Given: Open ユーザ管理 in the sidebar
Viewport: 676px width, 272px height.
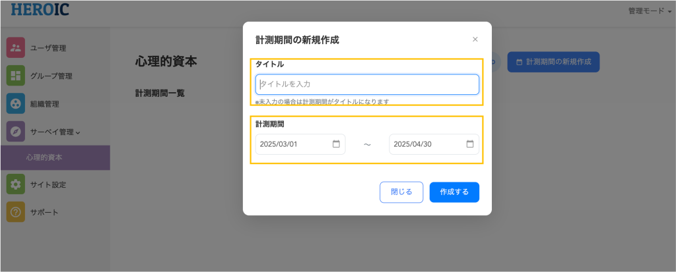Looking at the screenshot, I should (48, 48).
